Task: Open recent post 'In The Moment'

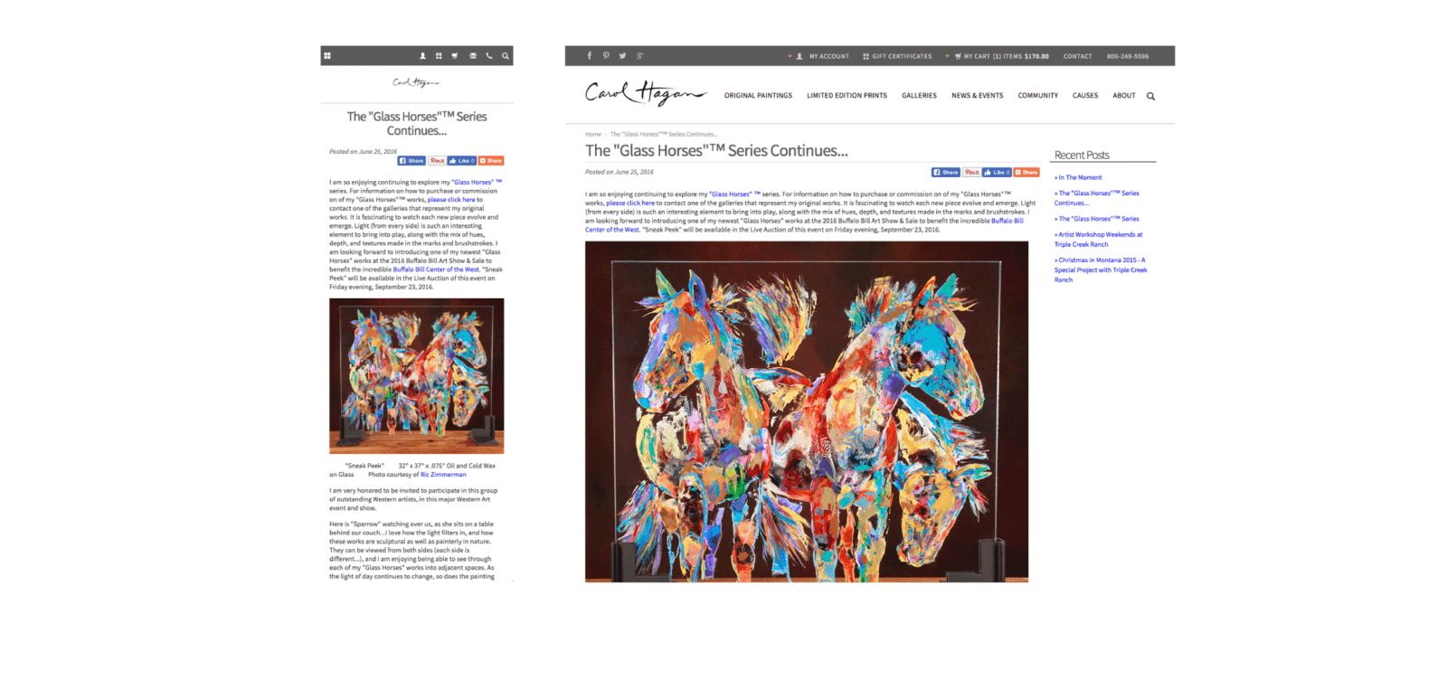Action: 1080,177
